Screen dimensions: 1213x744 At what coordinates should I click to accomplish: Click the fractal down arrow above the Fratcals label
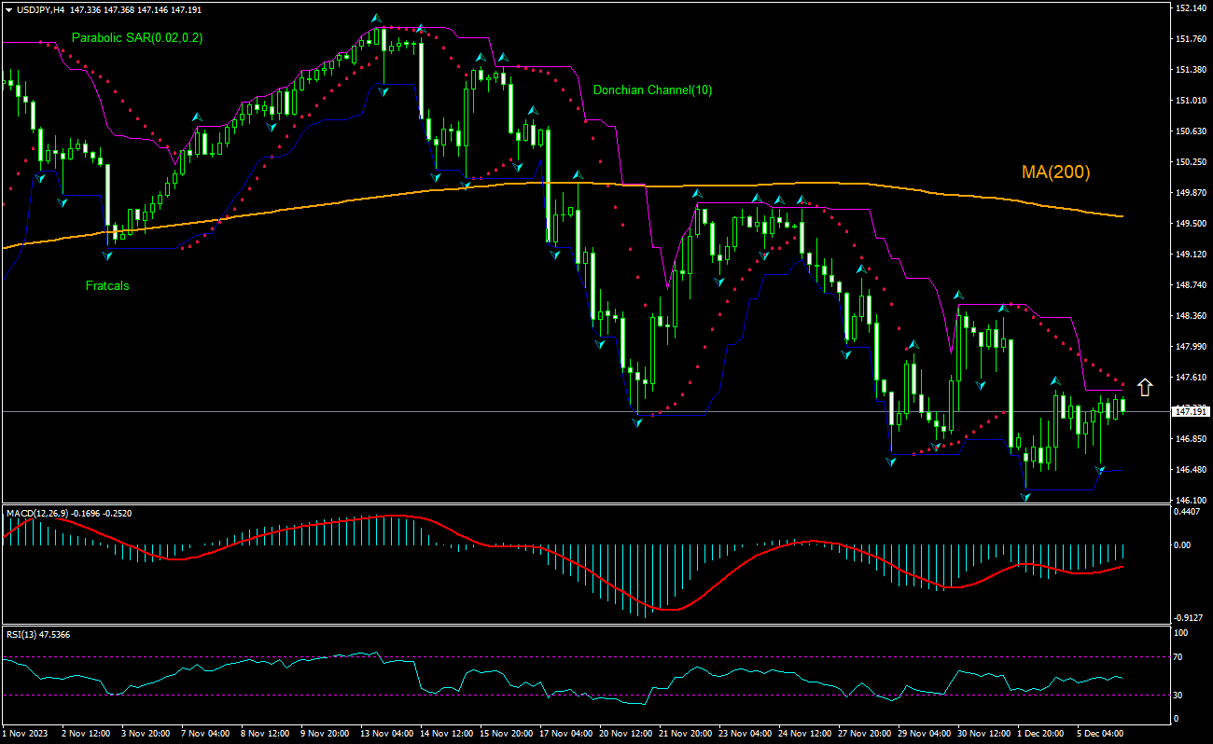[106, 255]
